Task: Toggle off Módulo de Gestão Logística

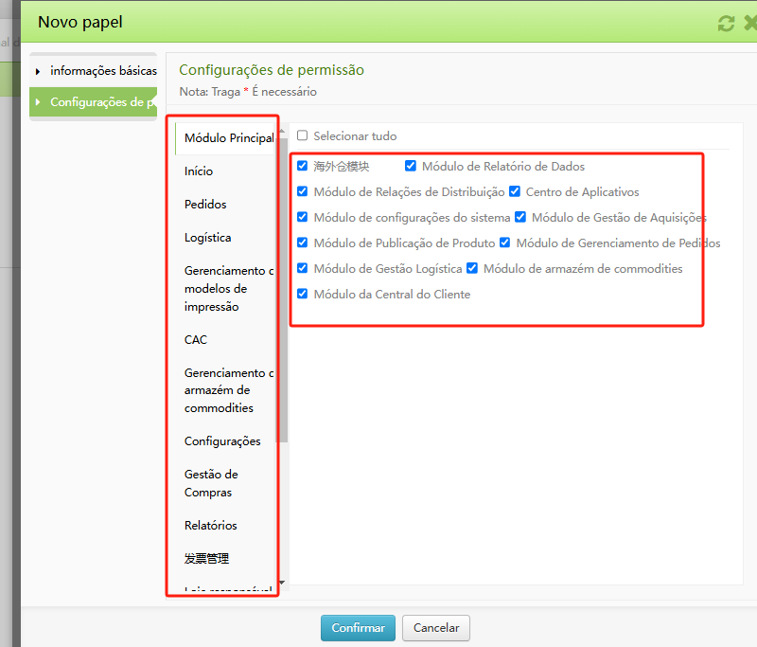Action: 302,268
